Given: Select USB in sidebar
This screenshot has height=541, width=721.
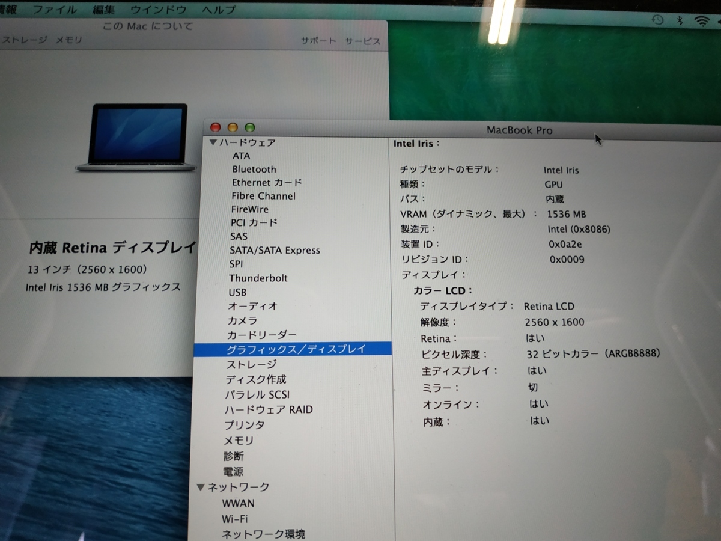Looking at the screenshot, I should click(237, 293).
